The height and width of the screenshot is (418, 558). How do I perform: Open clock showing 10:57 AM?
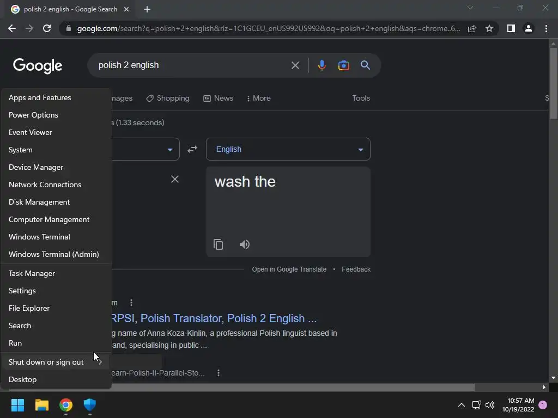[518, 405]
